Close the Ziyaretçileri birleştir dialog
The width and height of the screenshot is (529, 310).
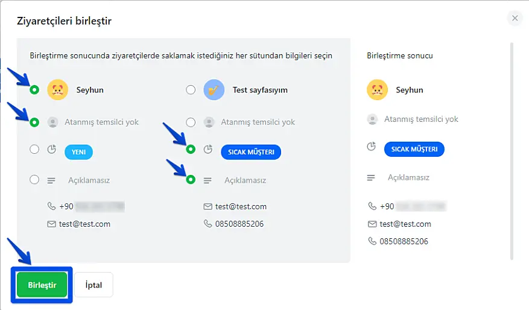tap(515, 18)
